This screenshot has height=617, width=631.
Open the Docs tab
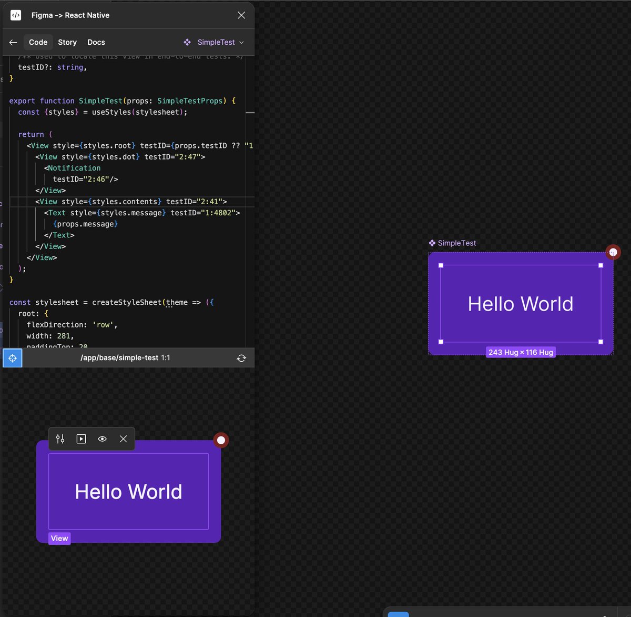[96, 42]
